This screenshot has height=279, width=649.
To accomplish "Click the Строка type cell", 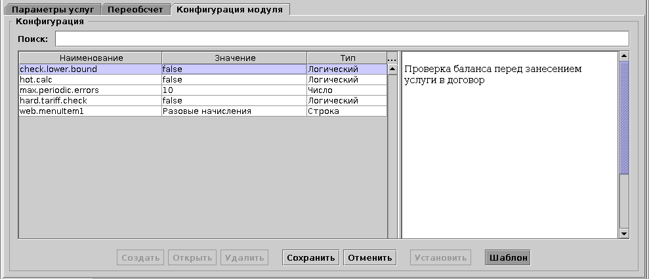I will [347, 111].
